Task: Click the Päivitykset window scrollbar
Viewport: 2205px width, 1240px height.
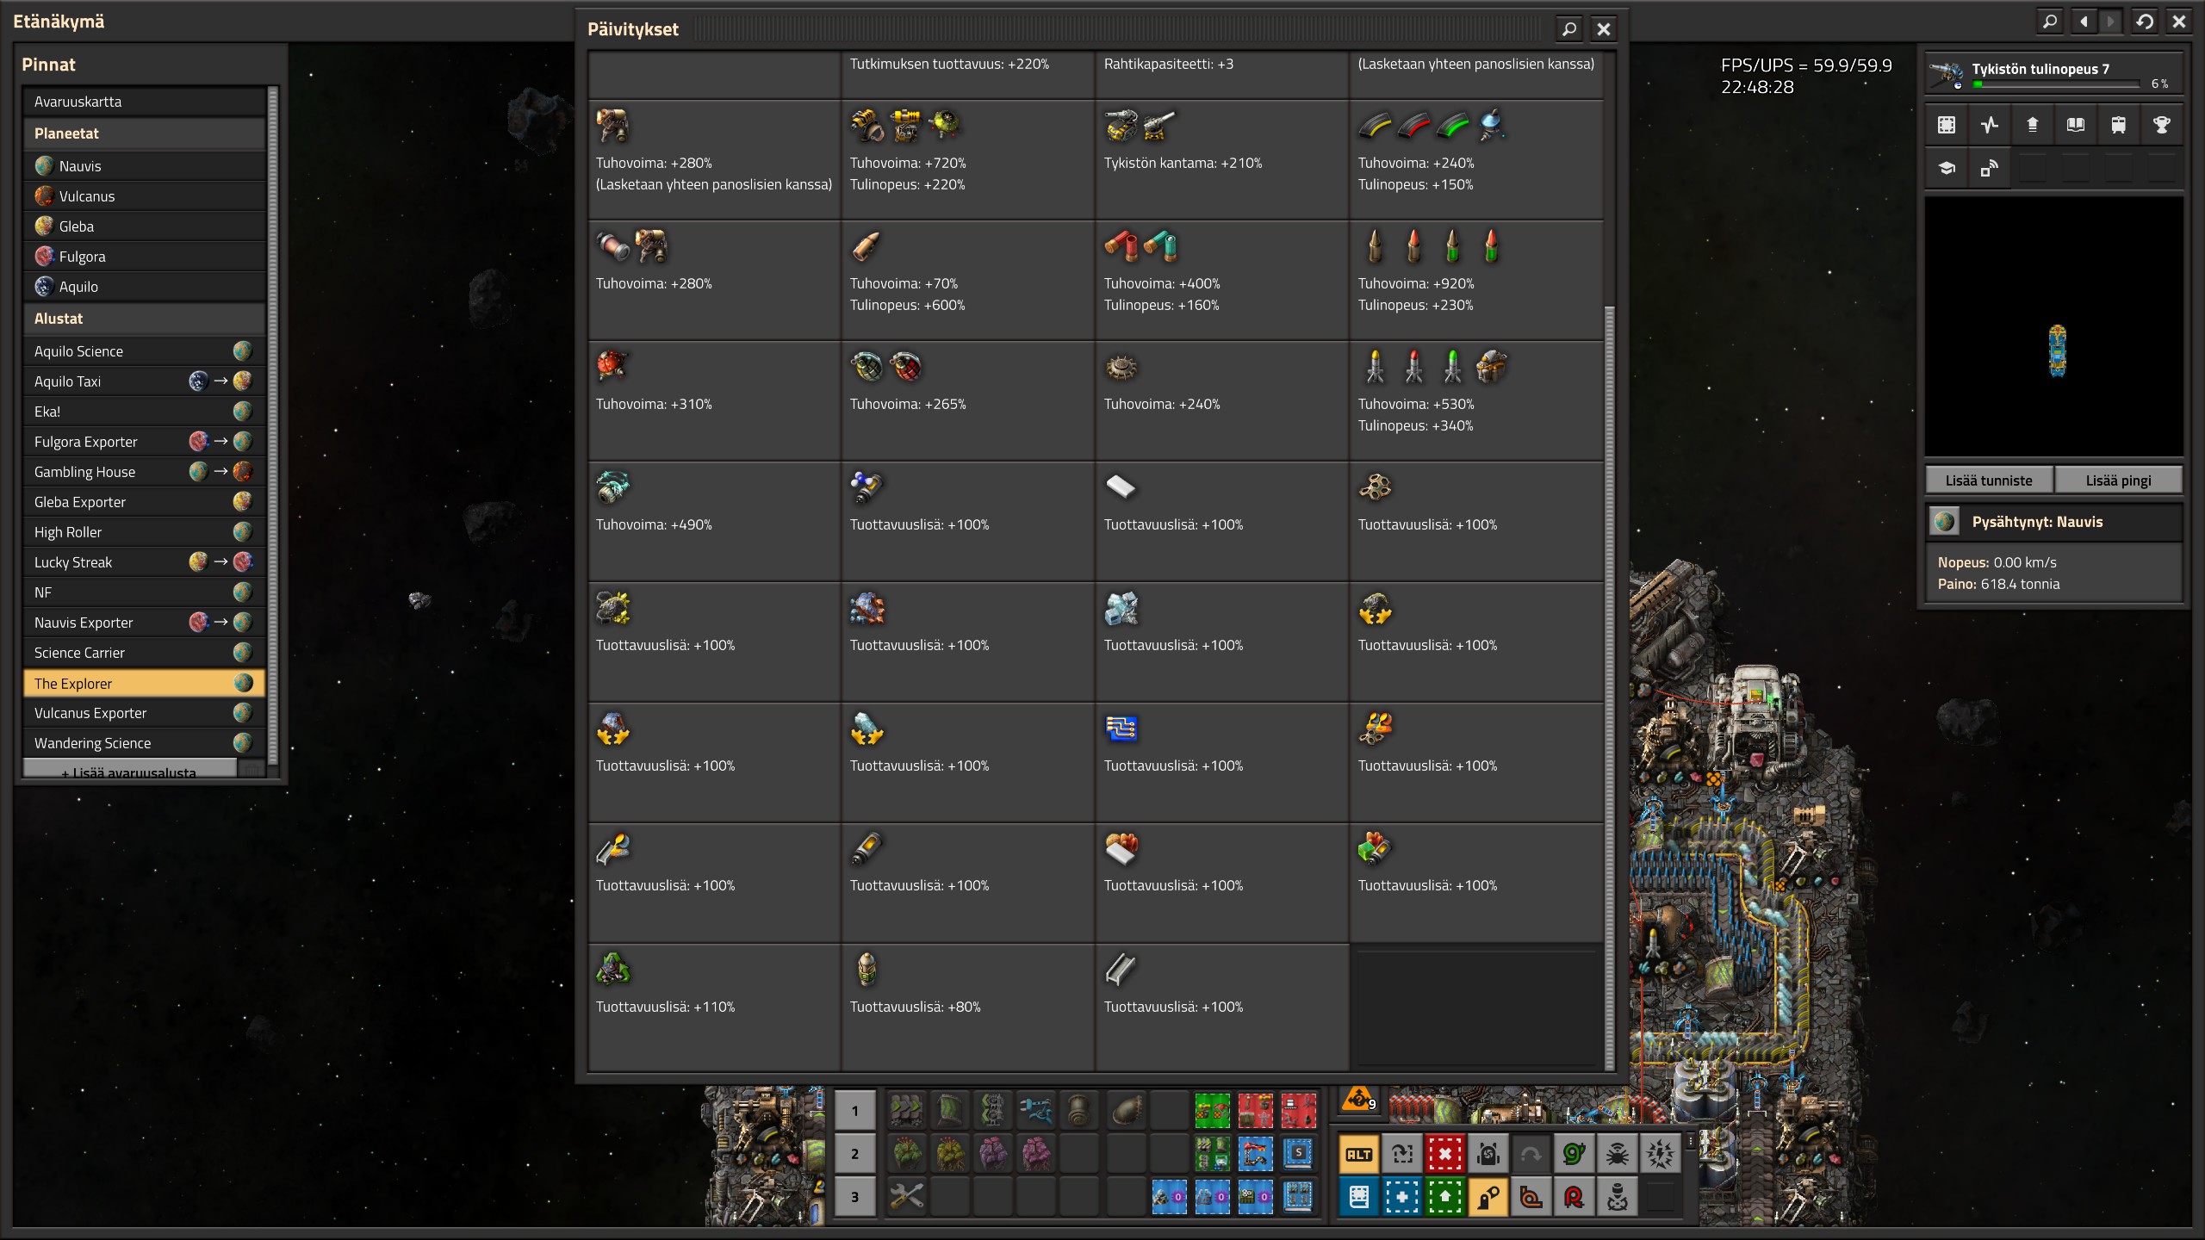Action: pos(1609,689)
